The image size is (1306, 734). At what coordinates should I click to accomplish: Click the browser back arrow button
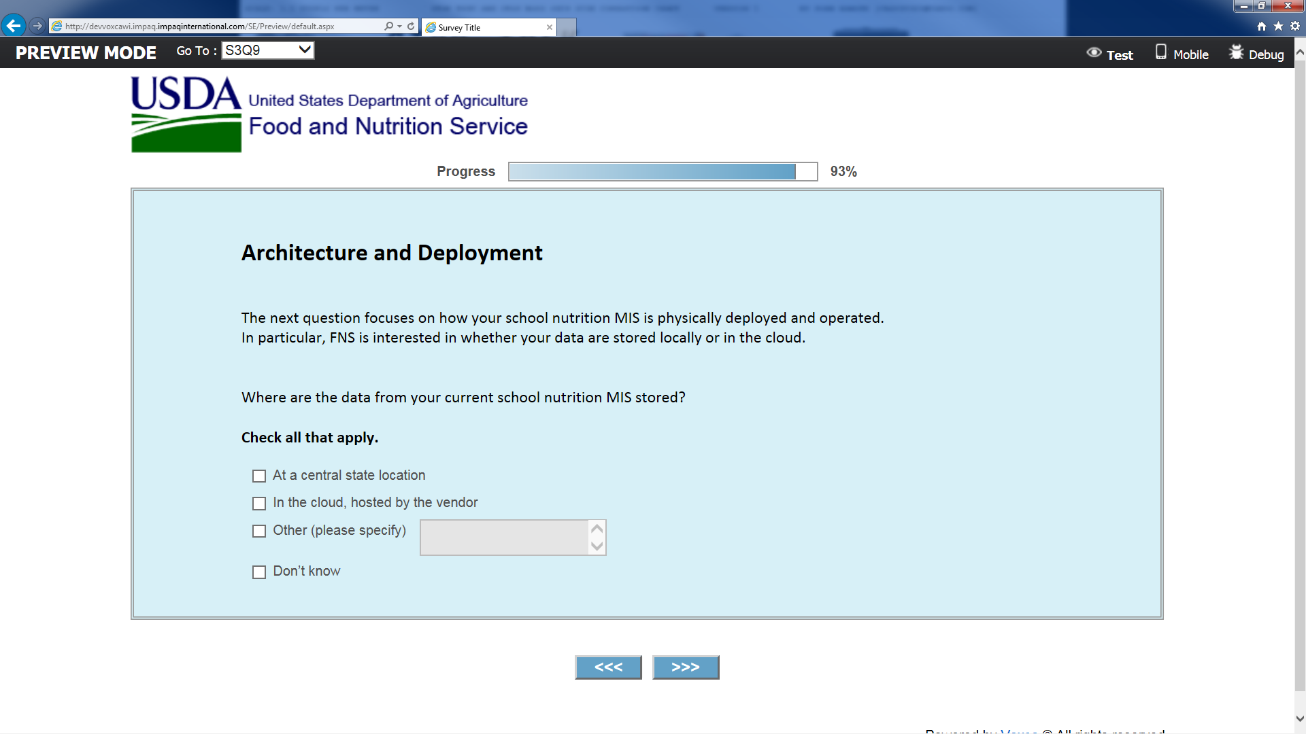[13, 26]
